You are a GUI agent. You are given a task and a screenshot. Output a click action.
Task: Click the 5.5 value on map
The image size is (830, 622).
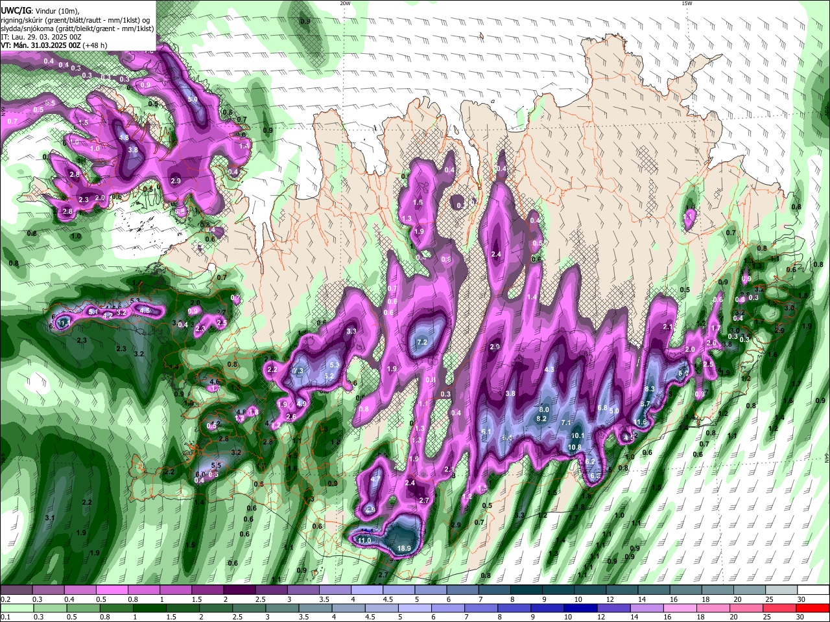pyautogui.click(x=217, y=465)
